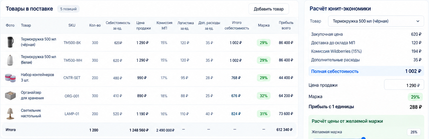Click the total 2 490 000 ₽ in the Итого row
Screen dimensions: 429x139
pos(165,130)
